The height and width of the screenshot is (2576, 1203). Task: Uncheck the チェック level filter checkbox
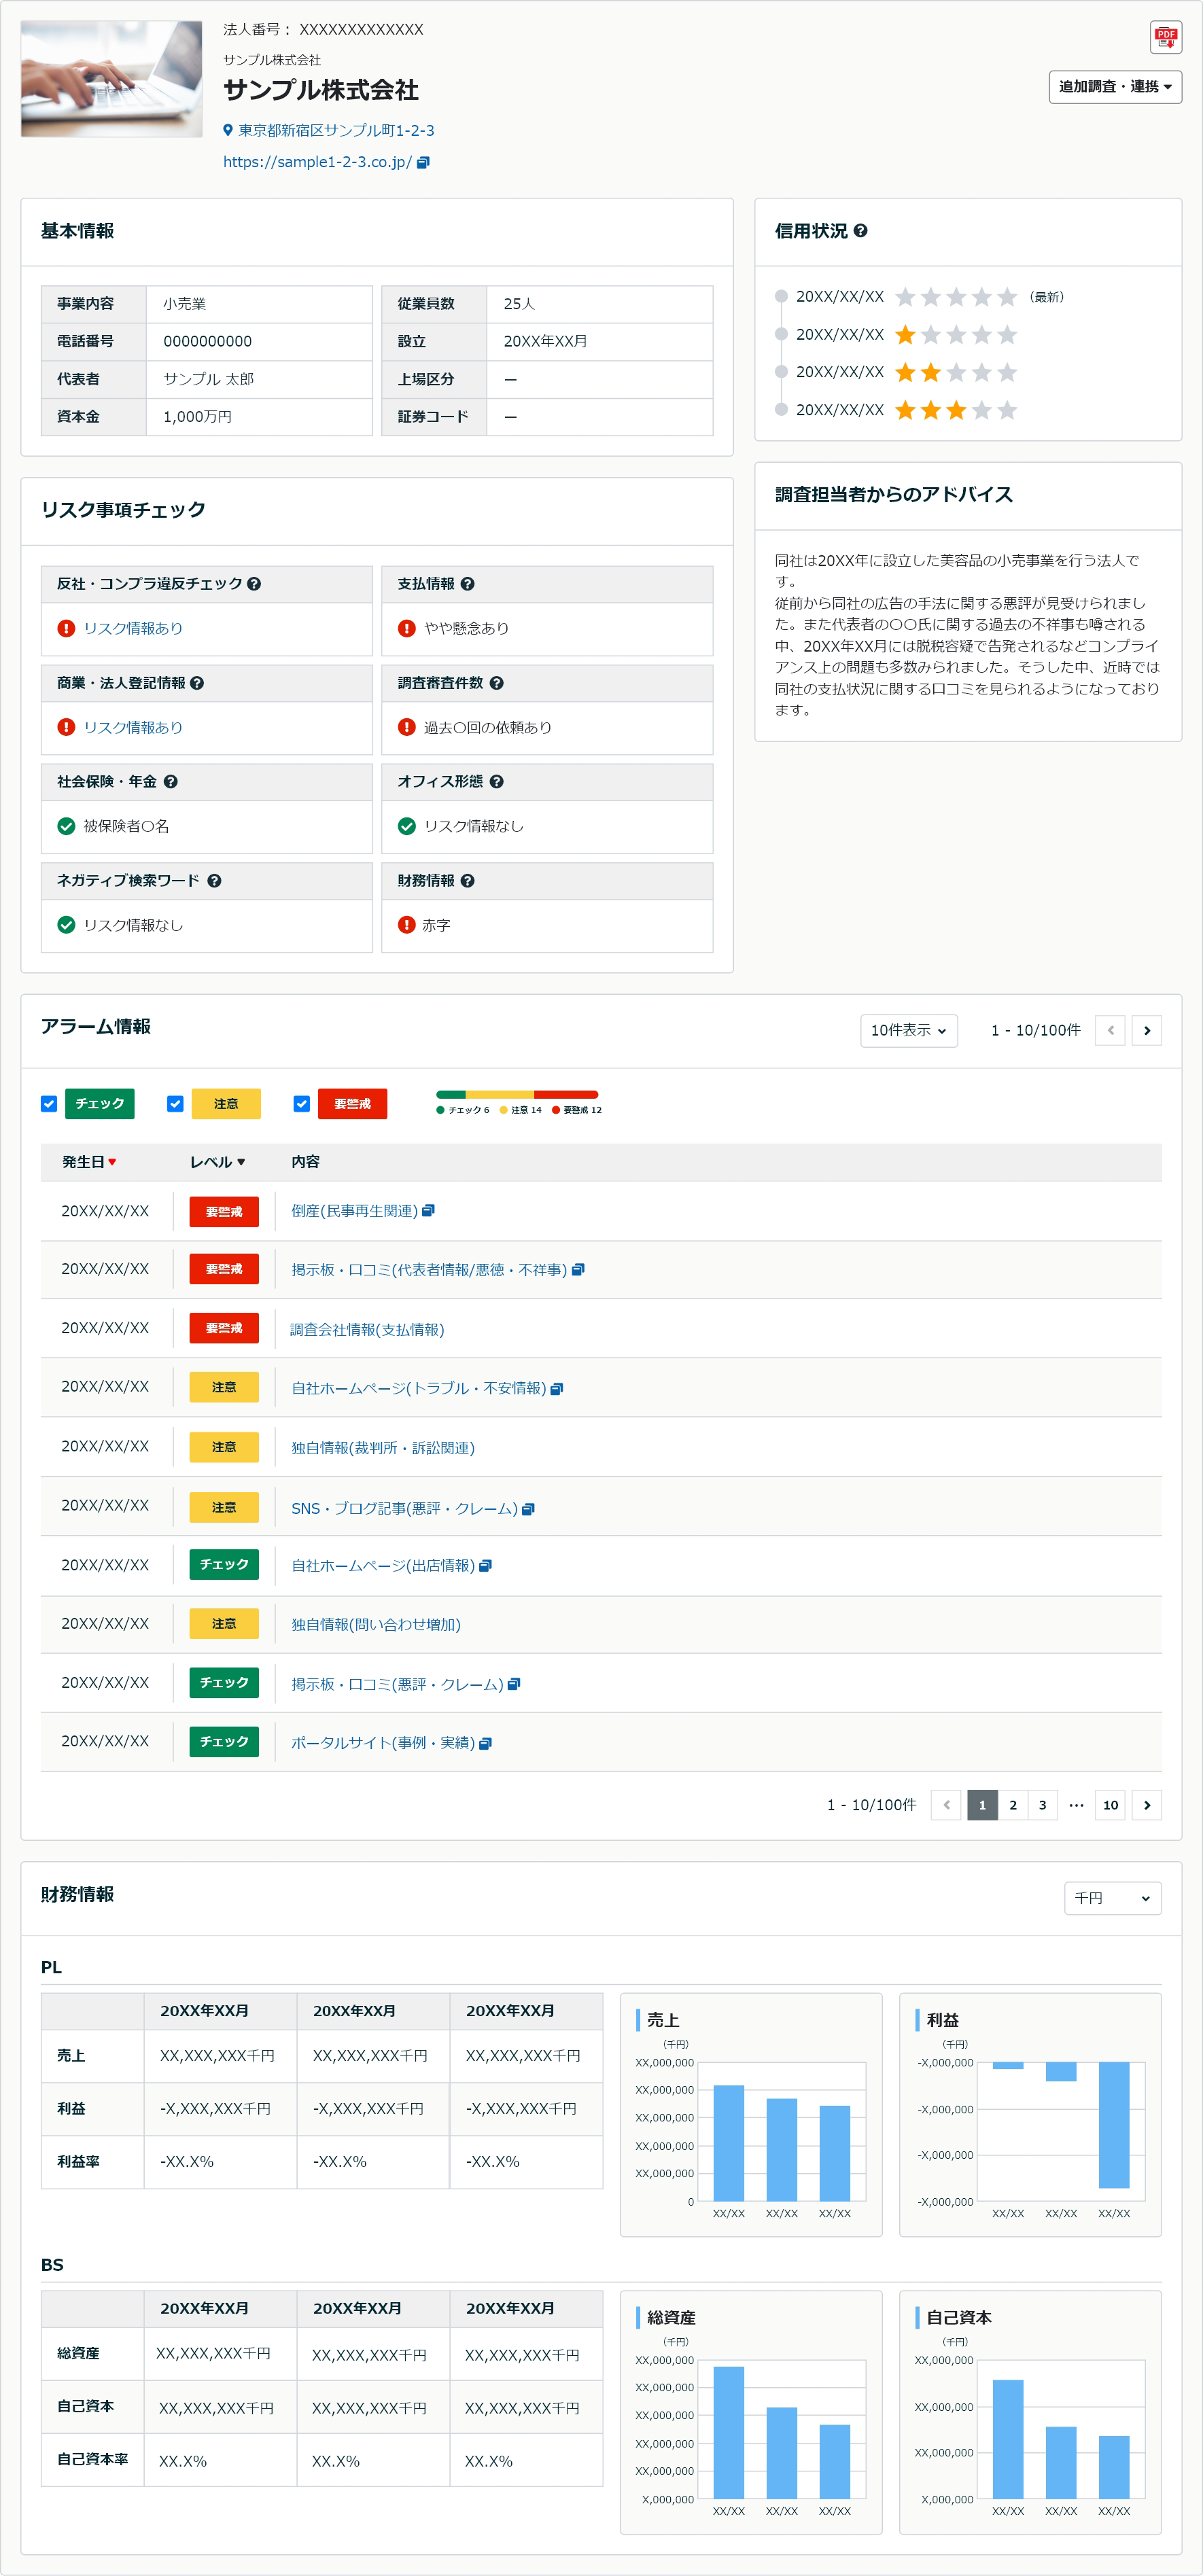(x=49, y=1103)
